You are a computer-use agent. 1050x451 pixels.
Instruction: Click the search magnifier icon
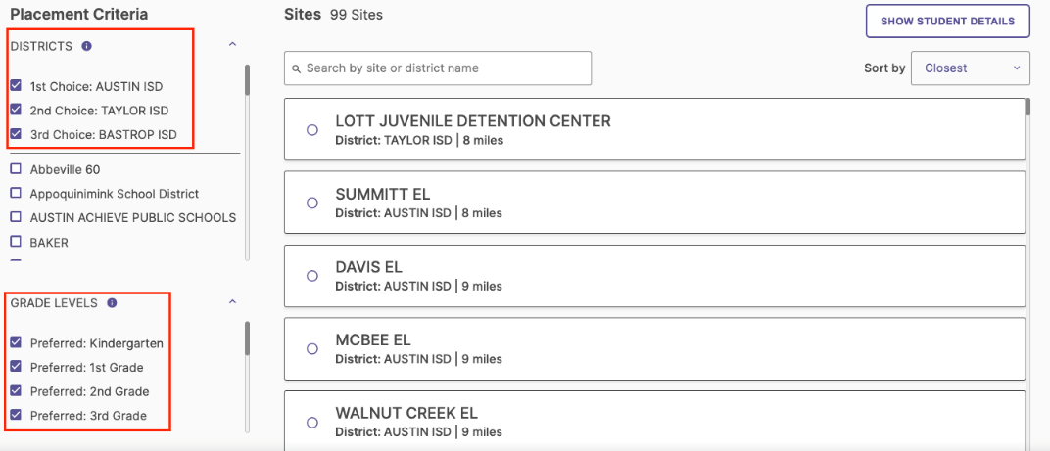pyautogui.click(x=297, y=68)
